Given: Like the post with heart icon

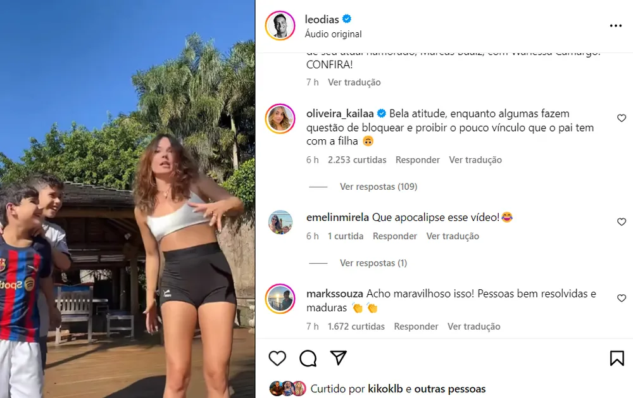Looking at the screenshot, I should 277,358.
